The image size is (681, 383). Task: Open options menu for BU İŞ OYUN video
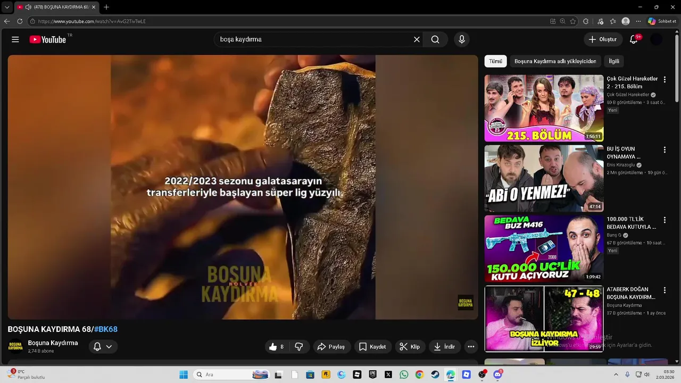pyautogui.click(x=664, y=150)
